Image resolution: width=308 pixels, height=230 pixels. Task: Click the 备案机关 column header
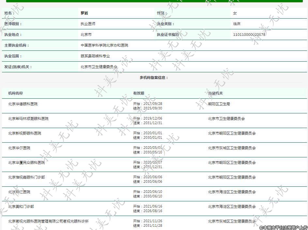tap(215, 93)
